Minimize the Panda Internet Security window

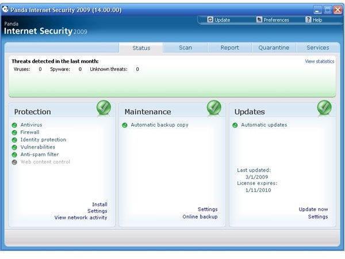[x=317, y=10]
